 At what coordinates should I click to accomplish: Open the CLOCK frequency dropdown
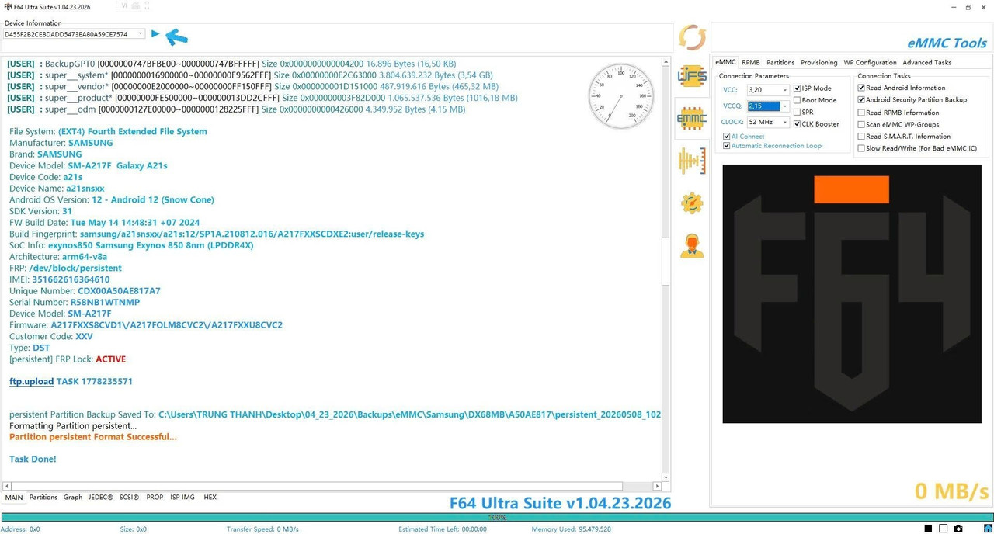point(785,123)
